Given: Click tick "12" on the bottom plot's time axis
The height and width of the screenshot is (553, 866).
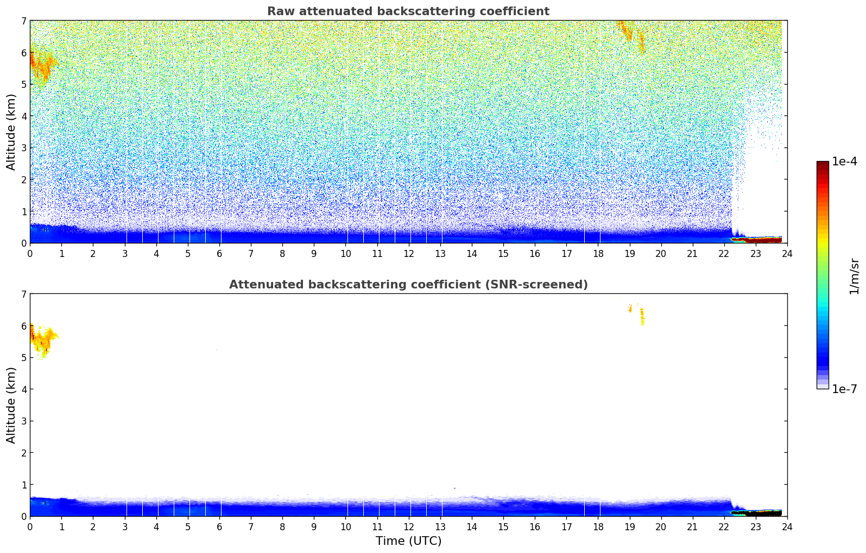Looking at the screenshot, I should click(x=408, y=526).
